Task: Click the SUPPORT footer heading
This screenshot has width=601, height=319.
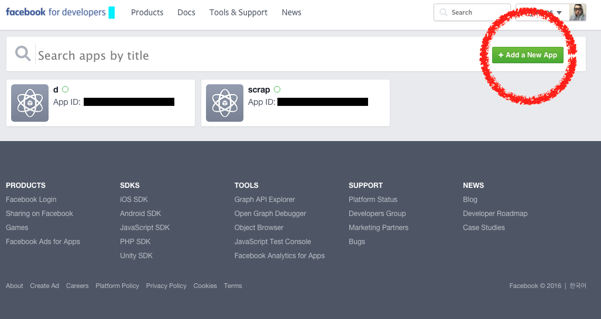Action: tap(366, 185)
